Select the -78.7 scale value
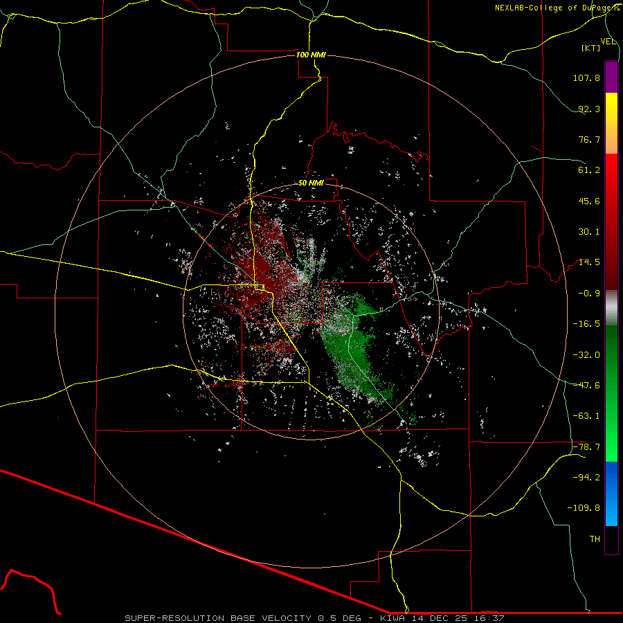The height and width of the screenshot is (623, 623). pos(586,447)
